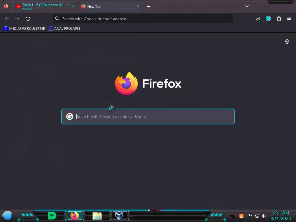Open a new tab with plus button

click(149, 7)
